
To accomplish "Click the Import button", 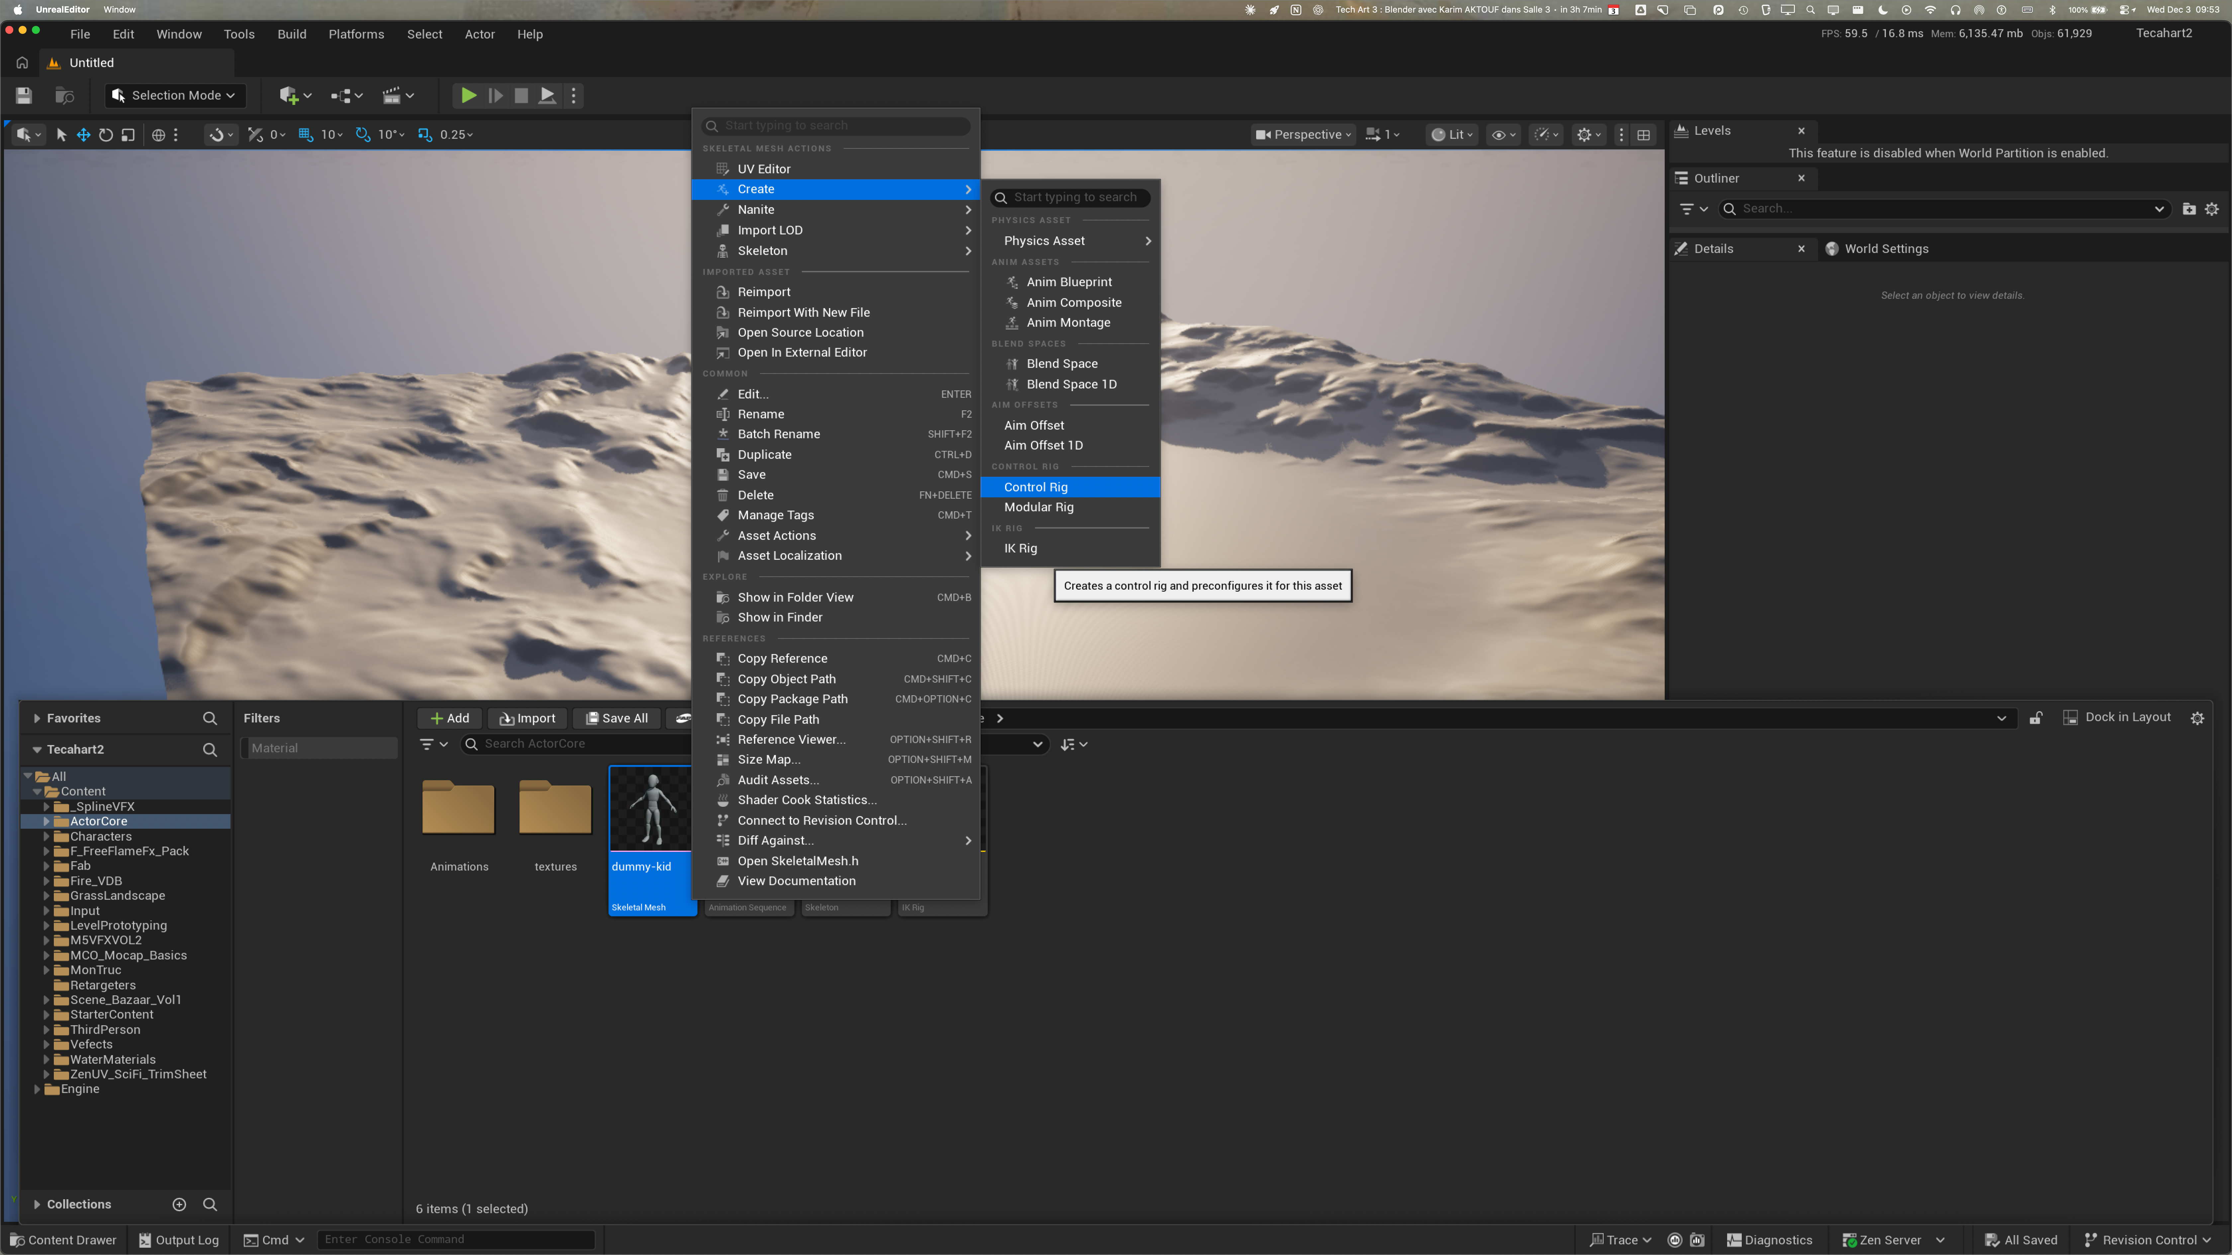I will [x=528, y=718].
